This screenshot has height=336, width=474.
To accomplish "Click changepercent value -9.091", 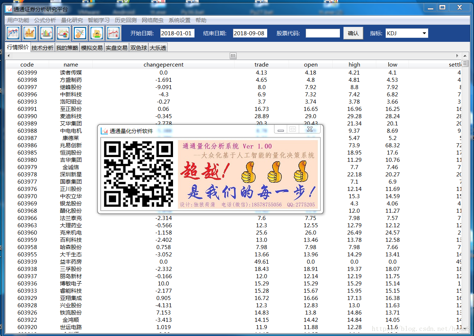I will click(164, 87).
